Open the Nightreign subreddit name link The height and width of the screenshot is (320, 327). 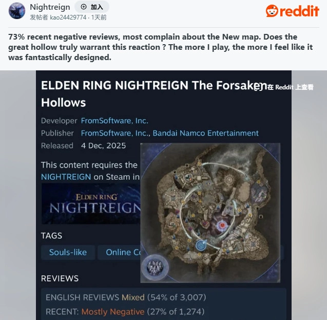coord(50,7)
